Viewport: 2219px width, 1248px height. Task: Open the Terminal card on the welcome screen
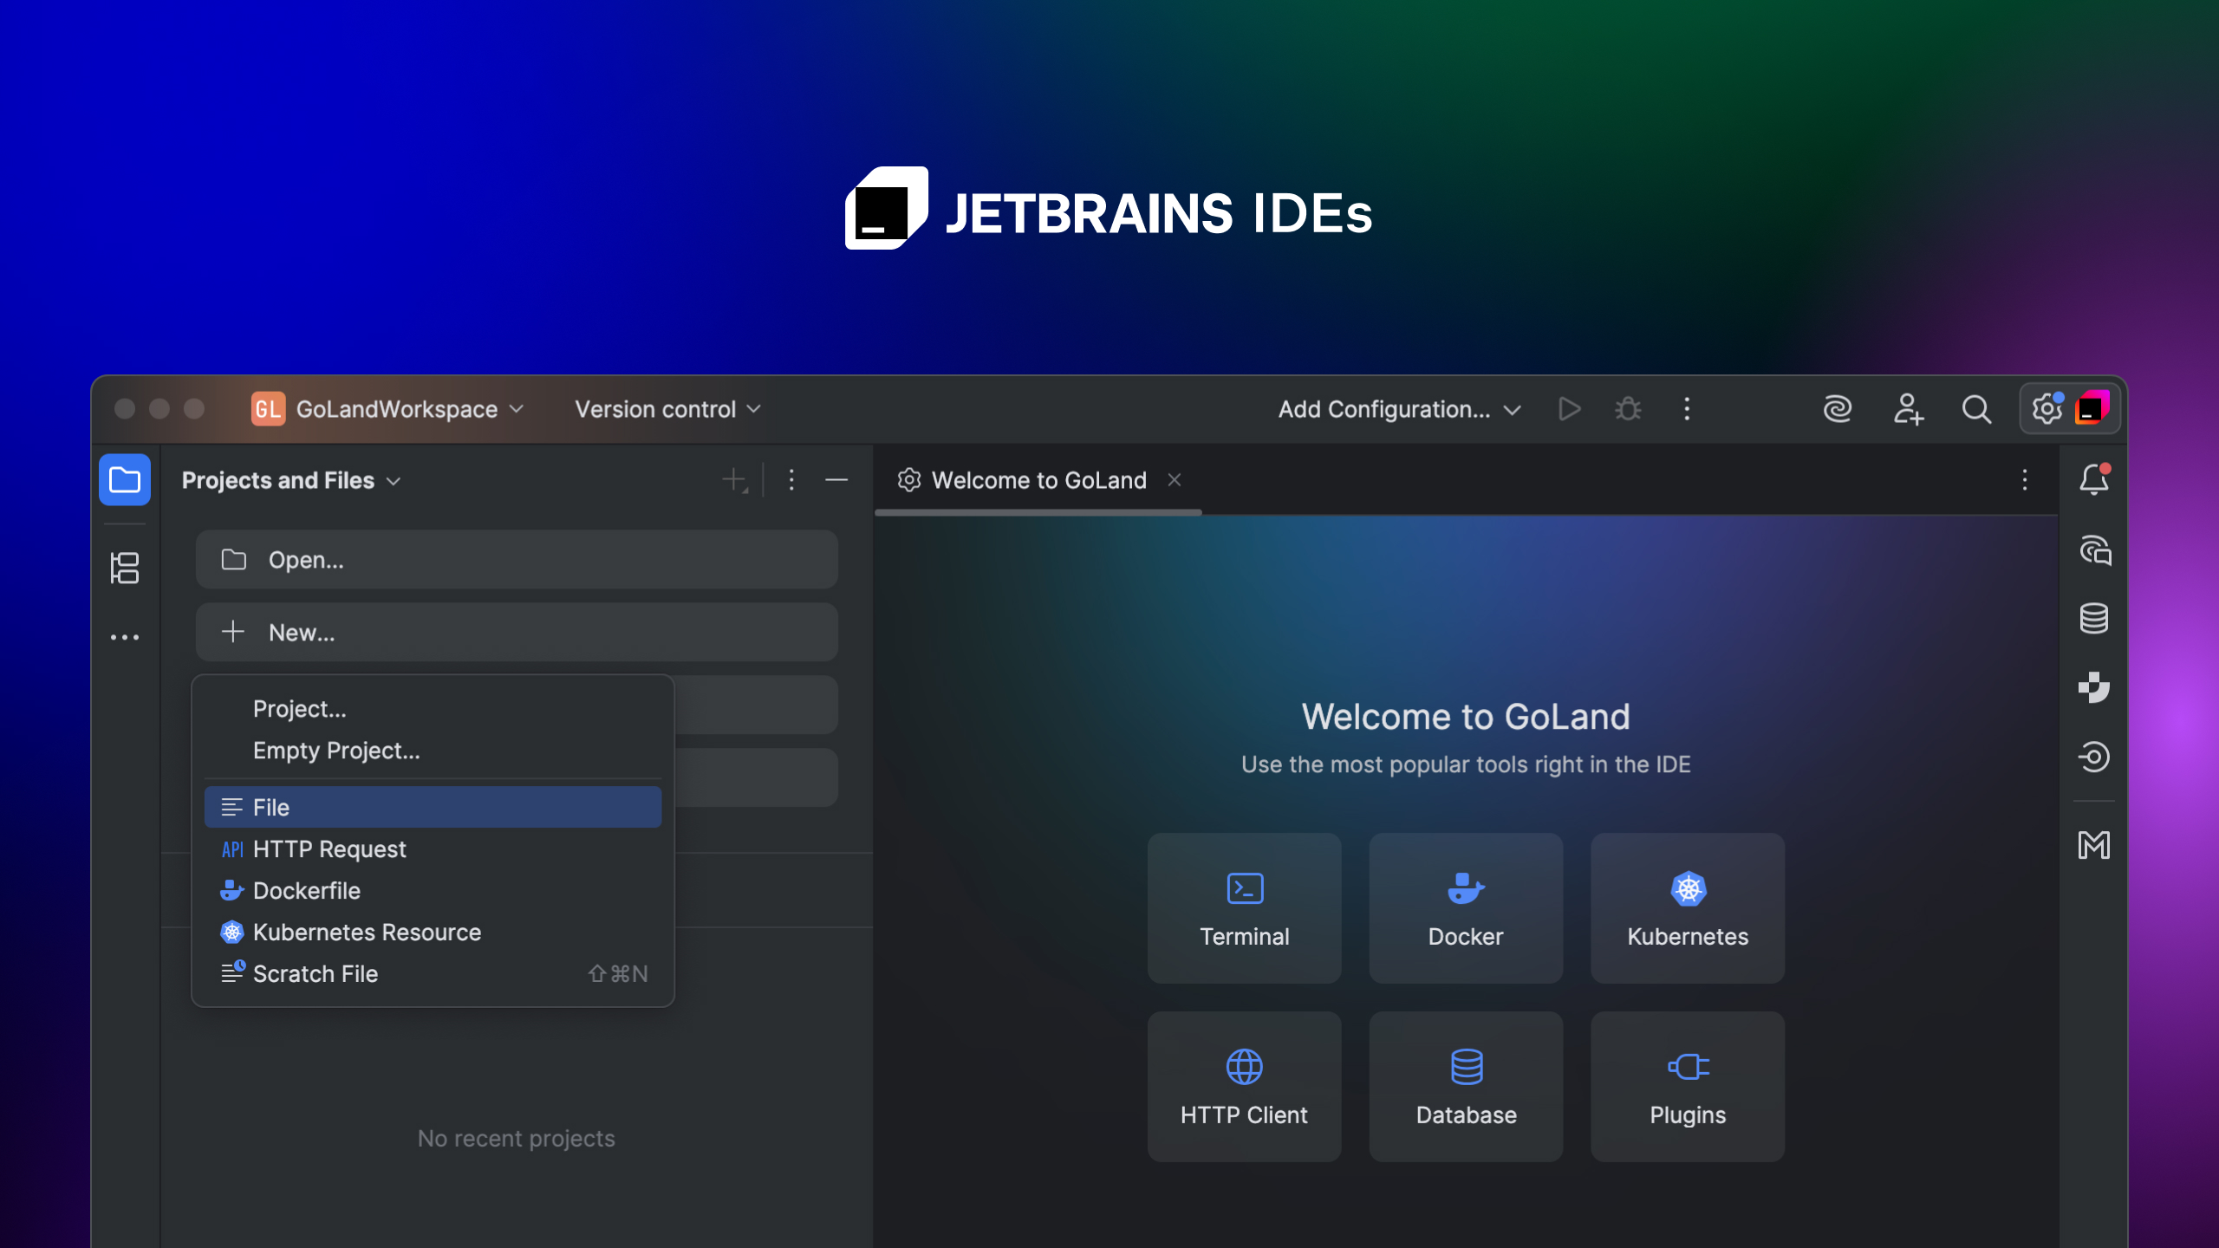1244,908
